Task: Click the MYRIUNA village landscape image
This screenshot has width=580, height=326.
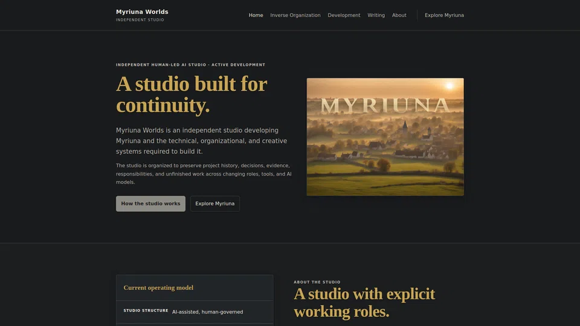Action: (385, 137)
